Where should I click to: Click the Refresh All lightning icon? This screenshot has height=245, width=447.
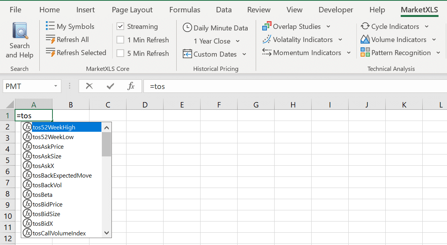point(51,39)
